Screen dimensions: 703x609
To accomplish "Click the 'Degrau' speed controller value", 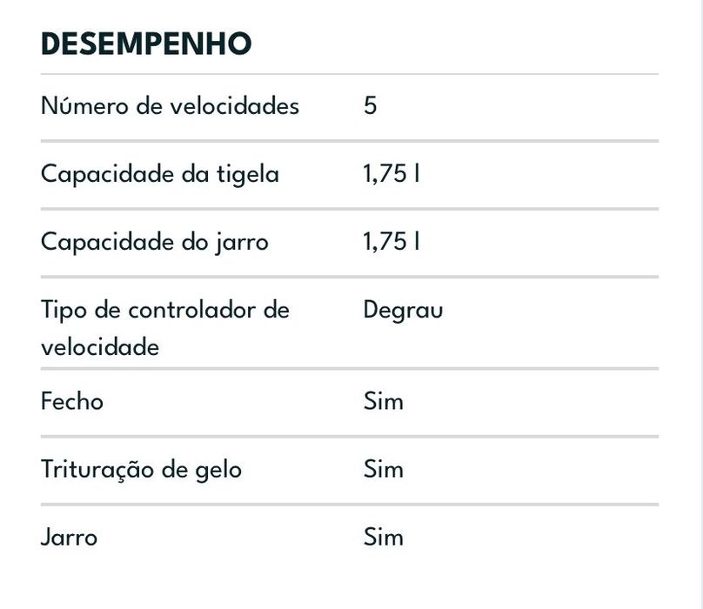I will pyautogui.click(x=403, y=310).
